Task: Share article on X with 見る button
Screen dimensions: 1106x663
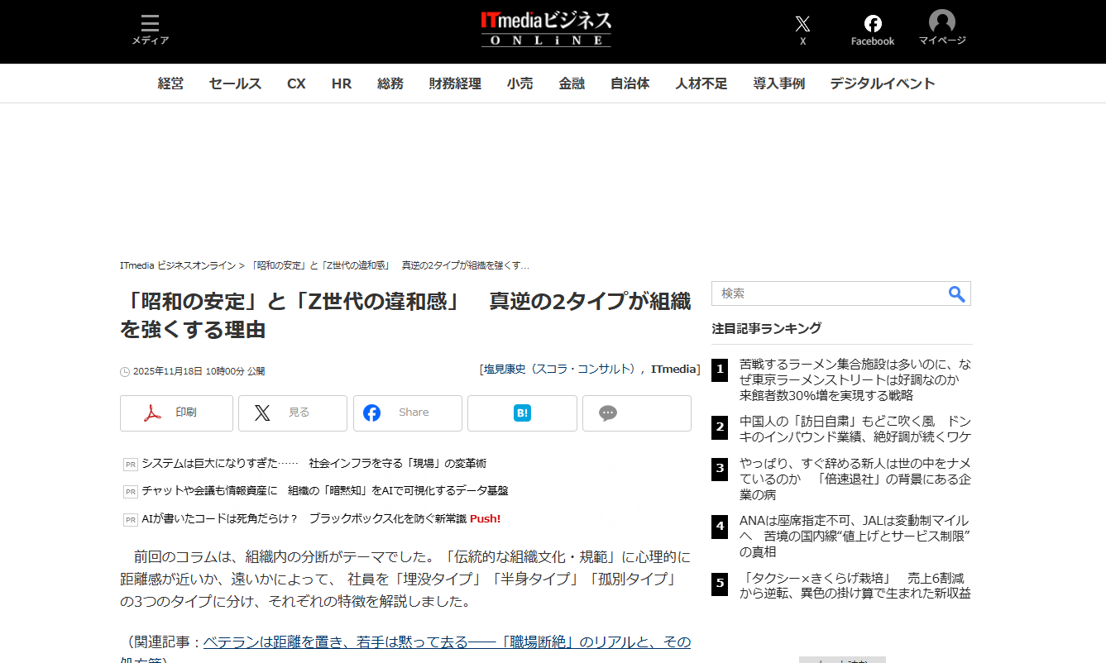Action: coord(292,413)
